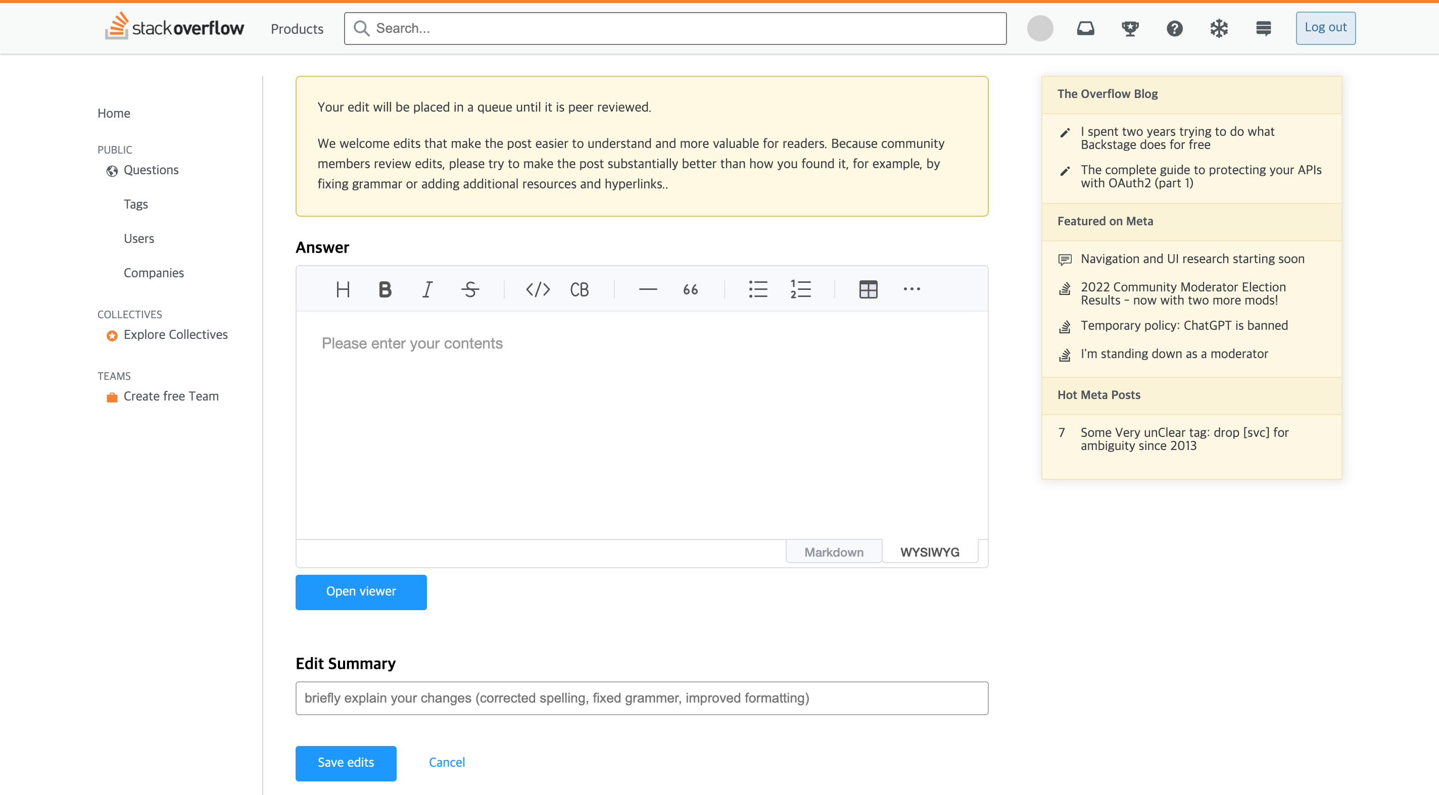The width and height of the screenshot is (1439, 795).
Task: Insert a horizontal rule
Action: pyautogui.click(x=648, y=288)
